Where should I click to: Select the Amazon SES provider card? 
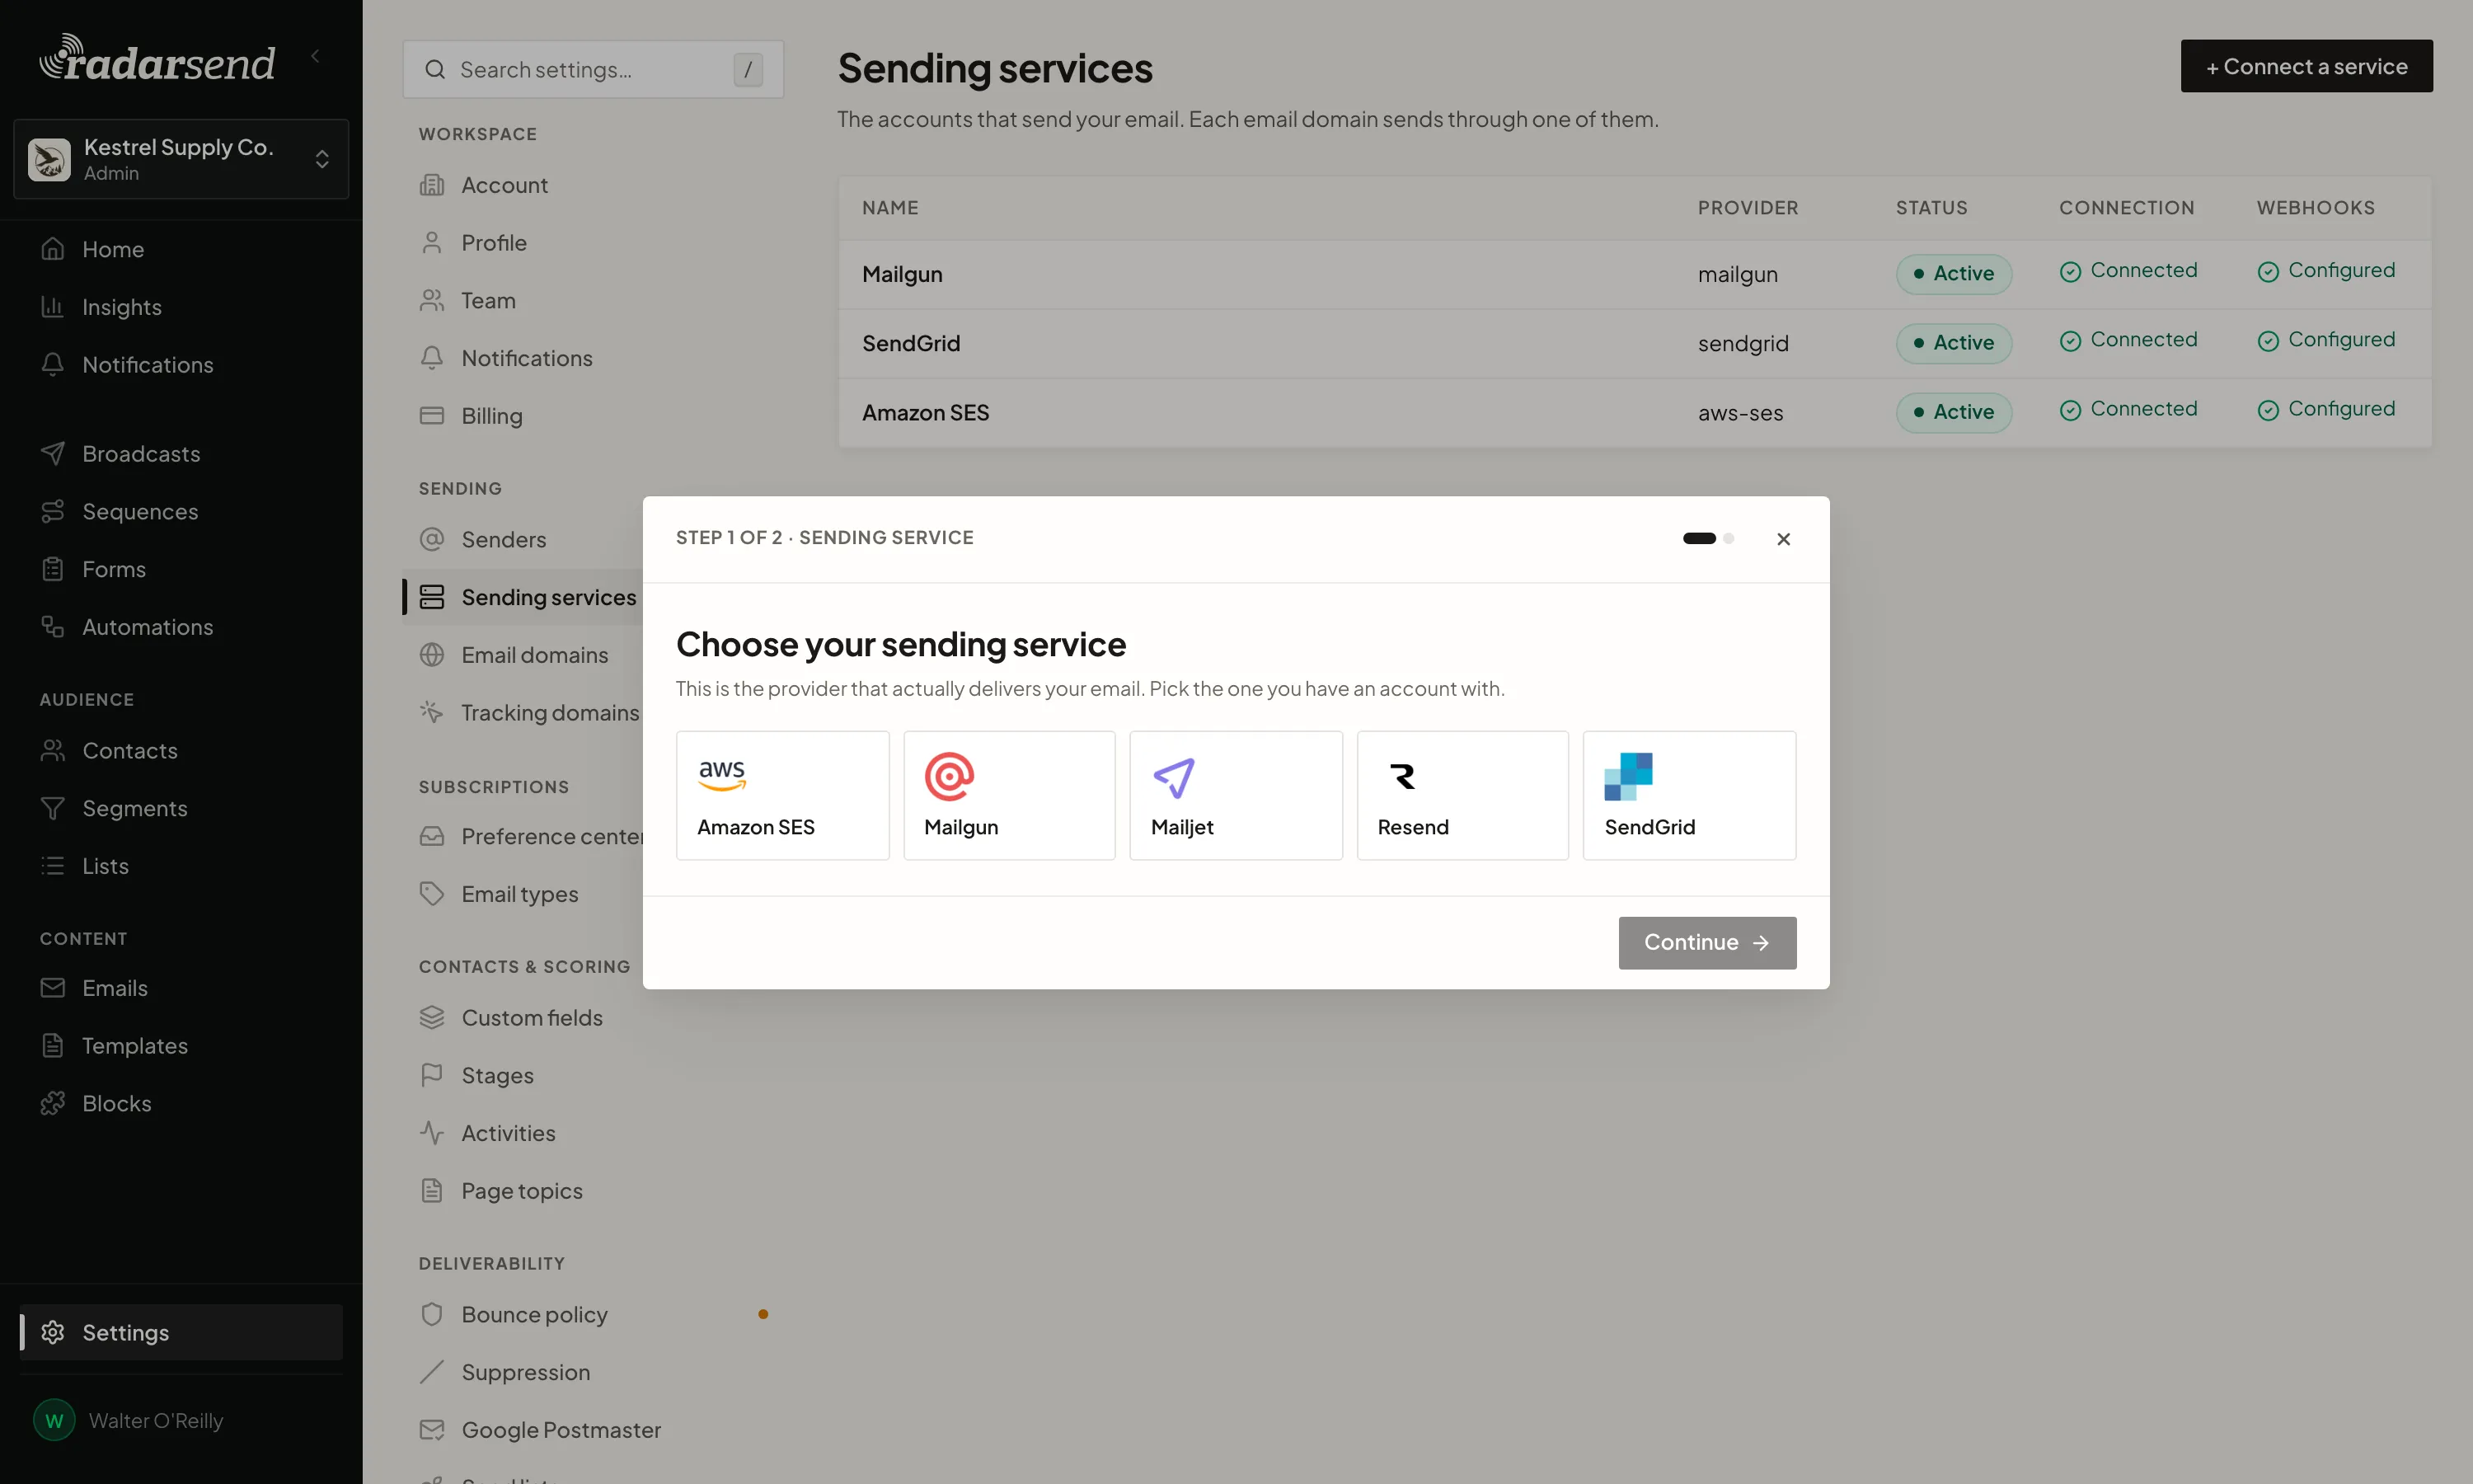point(781,795)
